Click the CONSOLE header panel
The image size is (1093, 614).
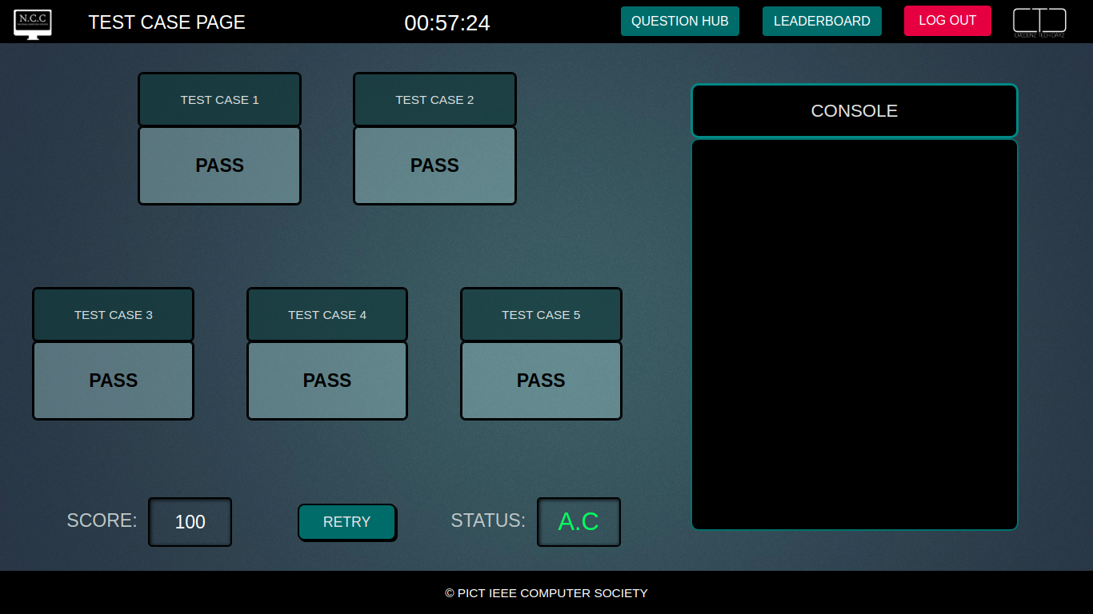point(855,111)
